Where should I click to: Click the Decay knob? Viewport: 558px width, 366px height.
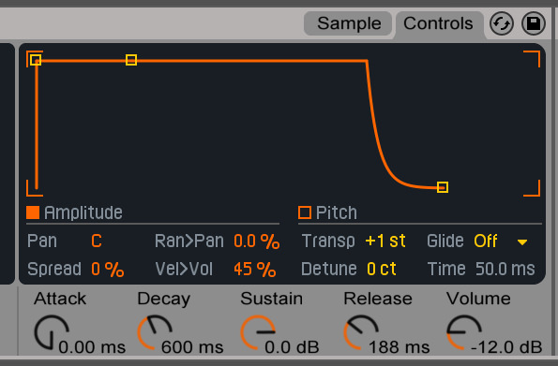coord(155,332)
